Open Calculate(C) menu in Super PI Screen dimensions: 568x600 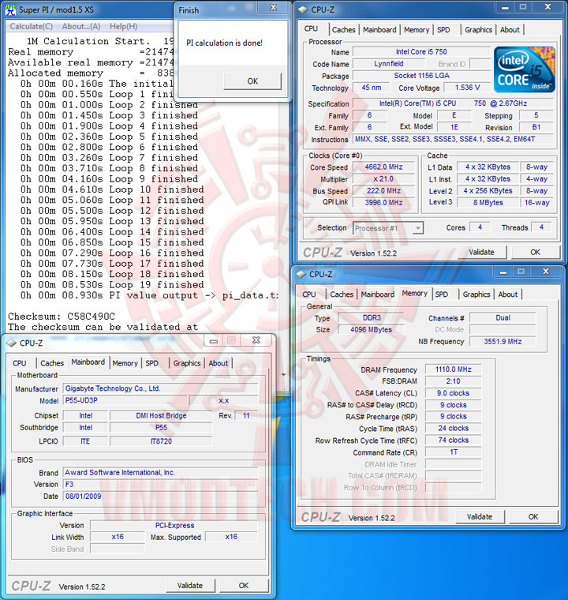32,26
